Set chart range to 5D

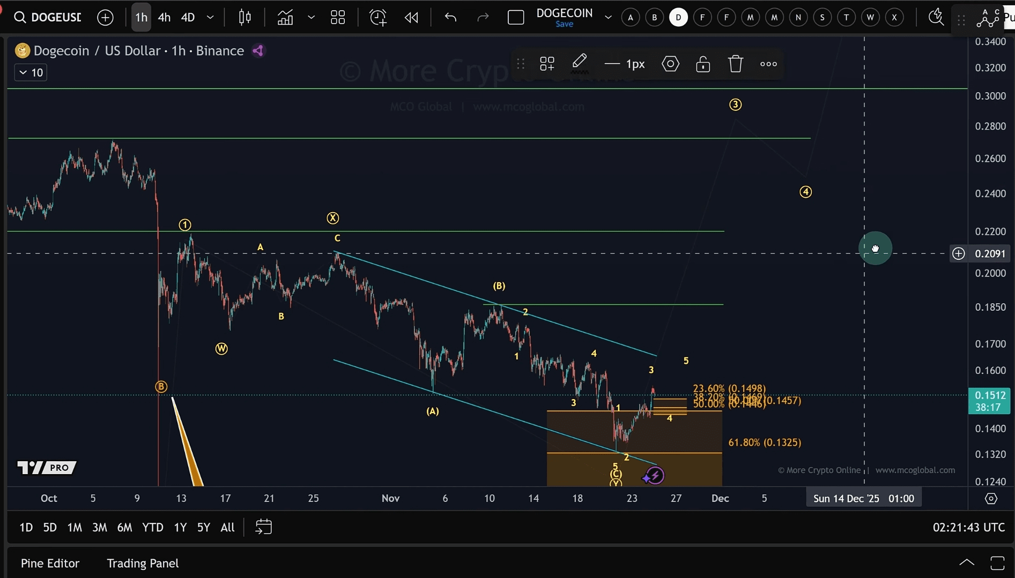(x=50, y=528)
